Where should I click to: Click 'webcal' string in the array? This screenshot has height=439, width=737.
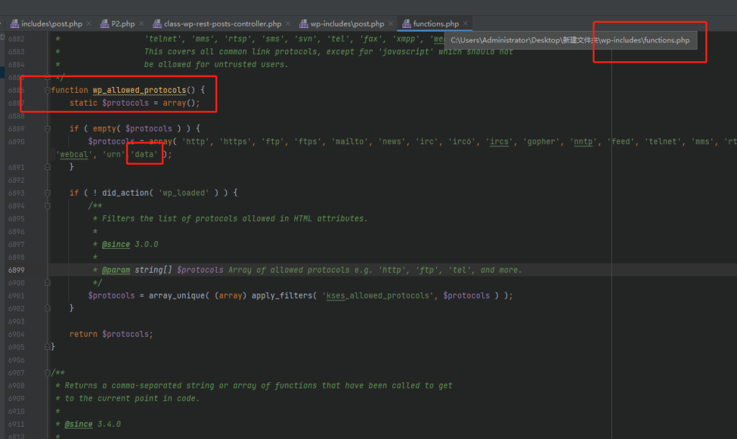pos(74,154)
